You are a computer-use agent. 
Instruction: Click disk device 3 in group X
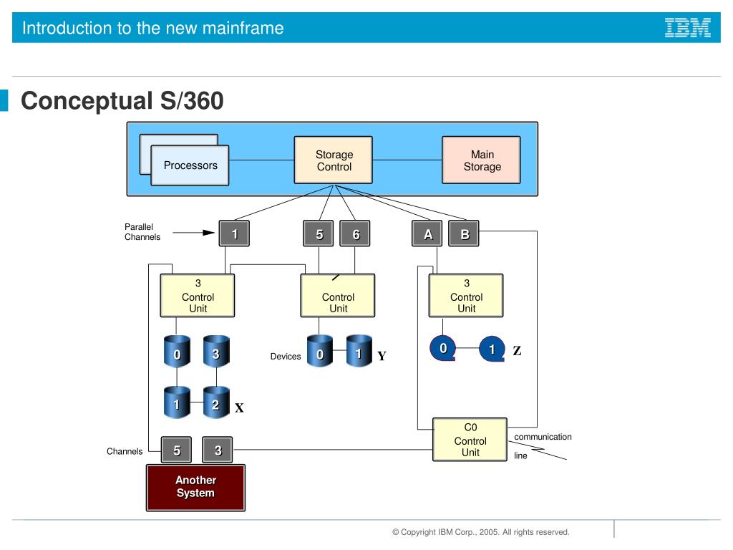[x=216, y=351]
